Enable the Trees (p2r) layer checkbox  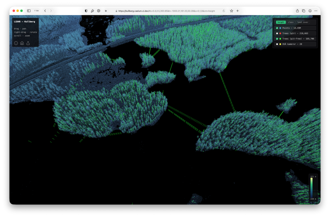277,33
